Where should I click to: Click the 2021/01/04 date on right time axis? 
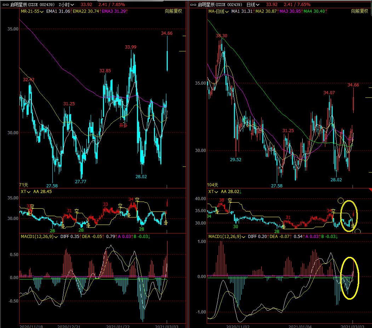[x=300, y=326]
